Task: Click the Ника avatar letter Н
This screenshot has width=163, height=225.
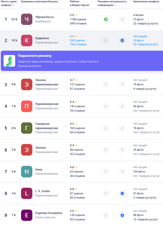Action: tap(27, 172)
